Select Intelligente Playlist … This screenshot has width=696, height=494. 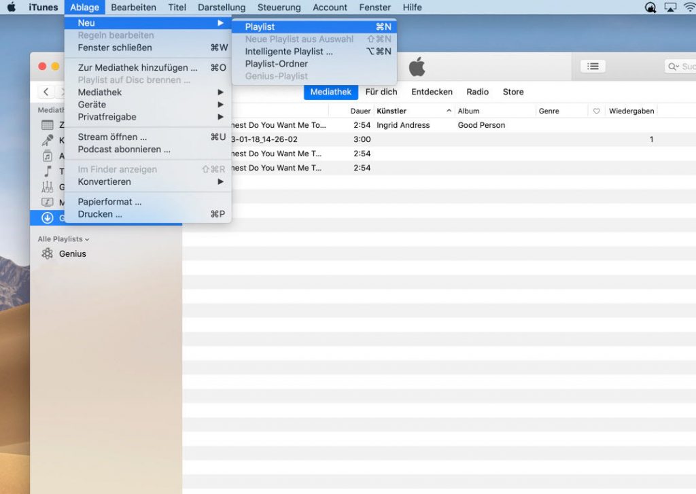314,52
